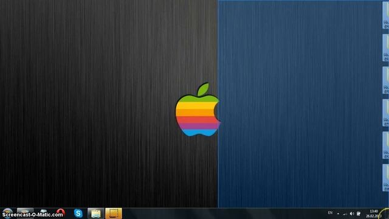This screenshot has width=389, height=219.
Task: Open the network signal tray icon
Action: click(345, 214)
